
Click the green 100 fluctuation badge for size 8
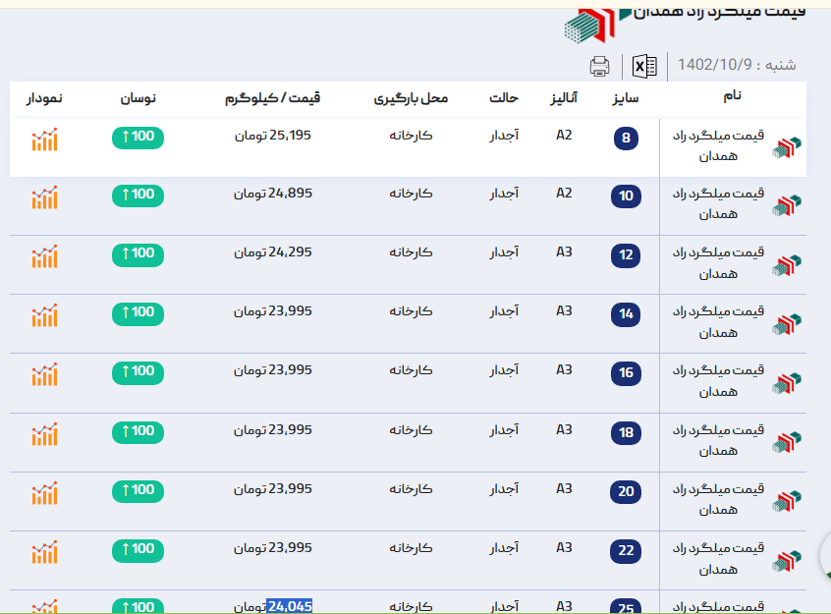point(138,137)
